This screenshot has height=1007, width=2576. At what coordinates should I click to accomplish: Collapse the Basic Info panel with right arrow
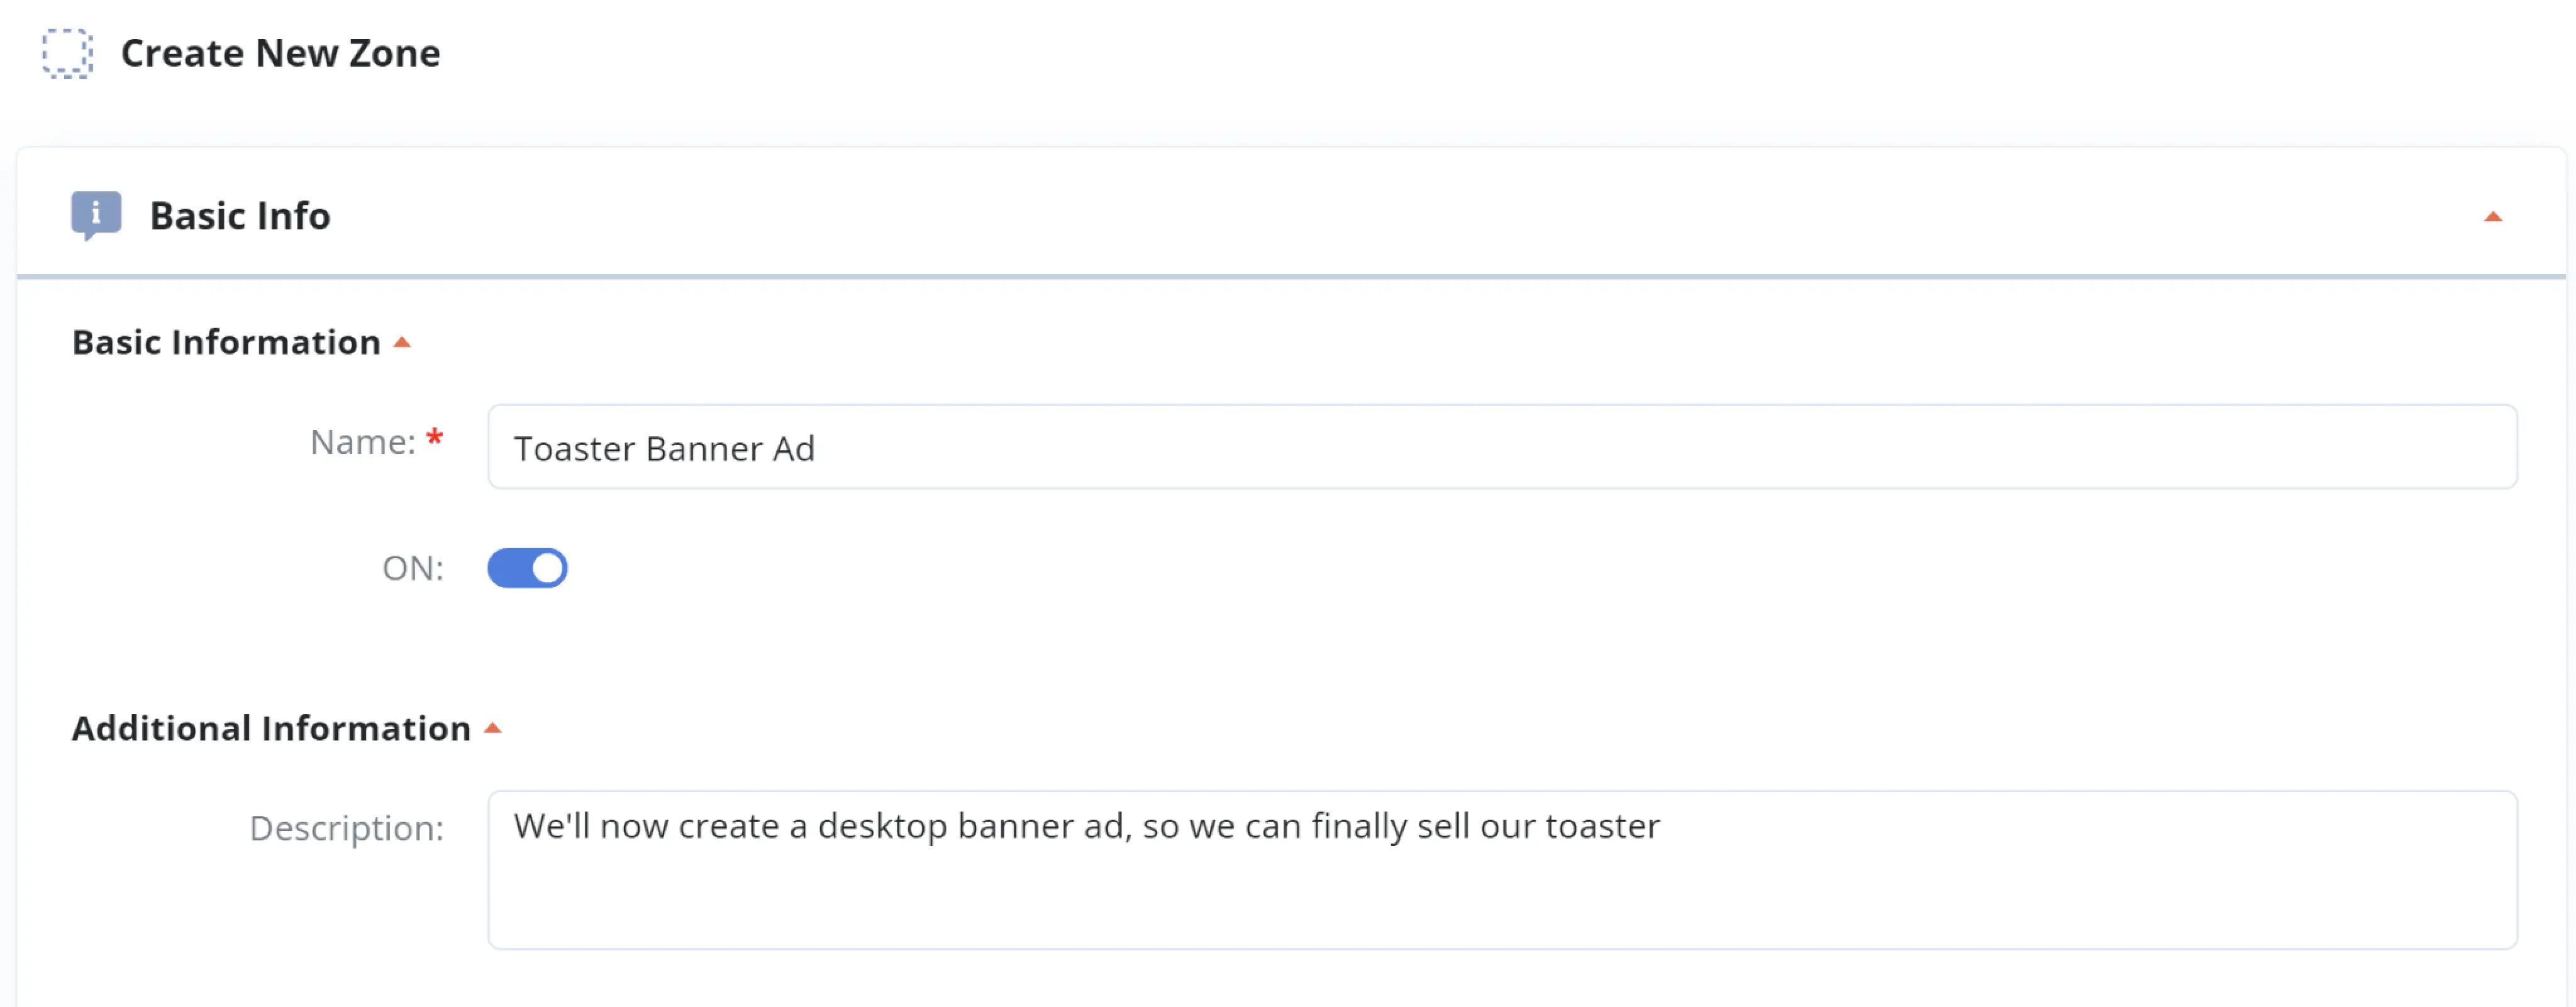tap(2492, 217)
